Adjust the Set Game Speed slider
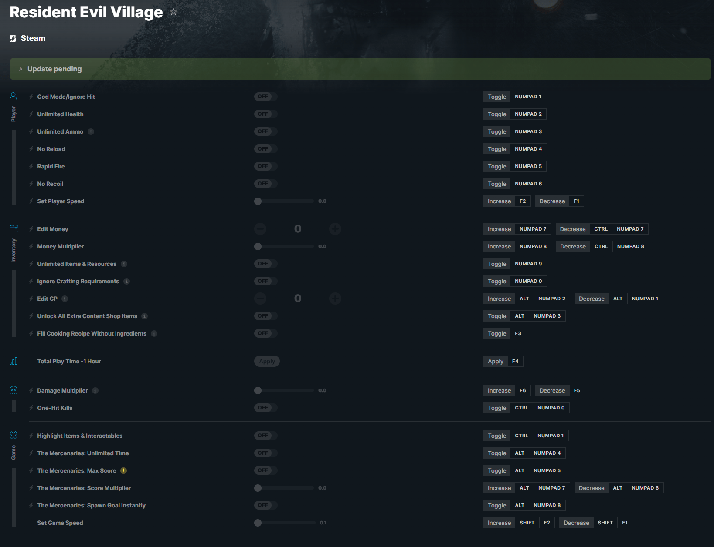Screen dimensions: 714x547 pyautogui.click(x=285, y=523)
